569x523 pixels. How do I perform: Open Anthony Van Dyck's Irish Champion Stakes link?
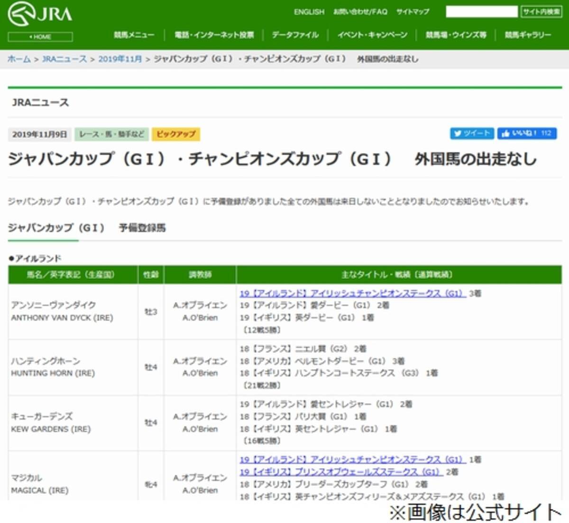click(x=352, y=294)
